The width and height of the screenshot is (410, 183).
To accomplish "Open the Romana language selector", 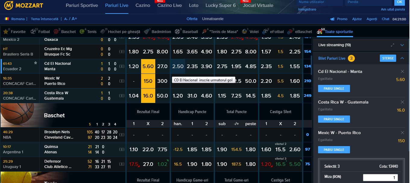I will click(16, 19).
